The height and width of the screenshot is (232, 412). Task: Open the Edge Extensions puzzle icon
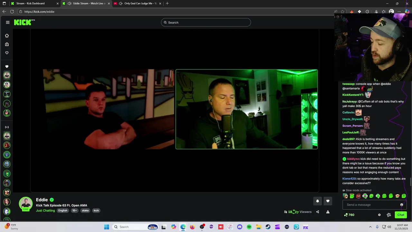pyautogui.click(x=367, y=12)
